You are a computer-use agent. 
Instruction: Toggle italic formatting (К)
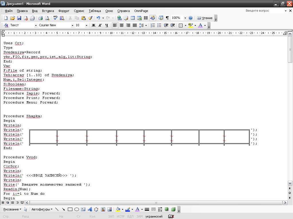(100, 25)
